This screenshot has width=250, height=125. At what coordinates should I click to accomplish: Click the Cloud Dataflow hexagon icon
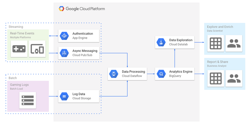coord(113,74)
